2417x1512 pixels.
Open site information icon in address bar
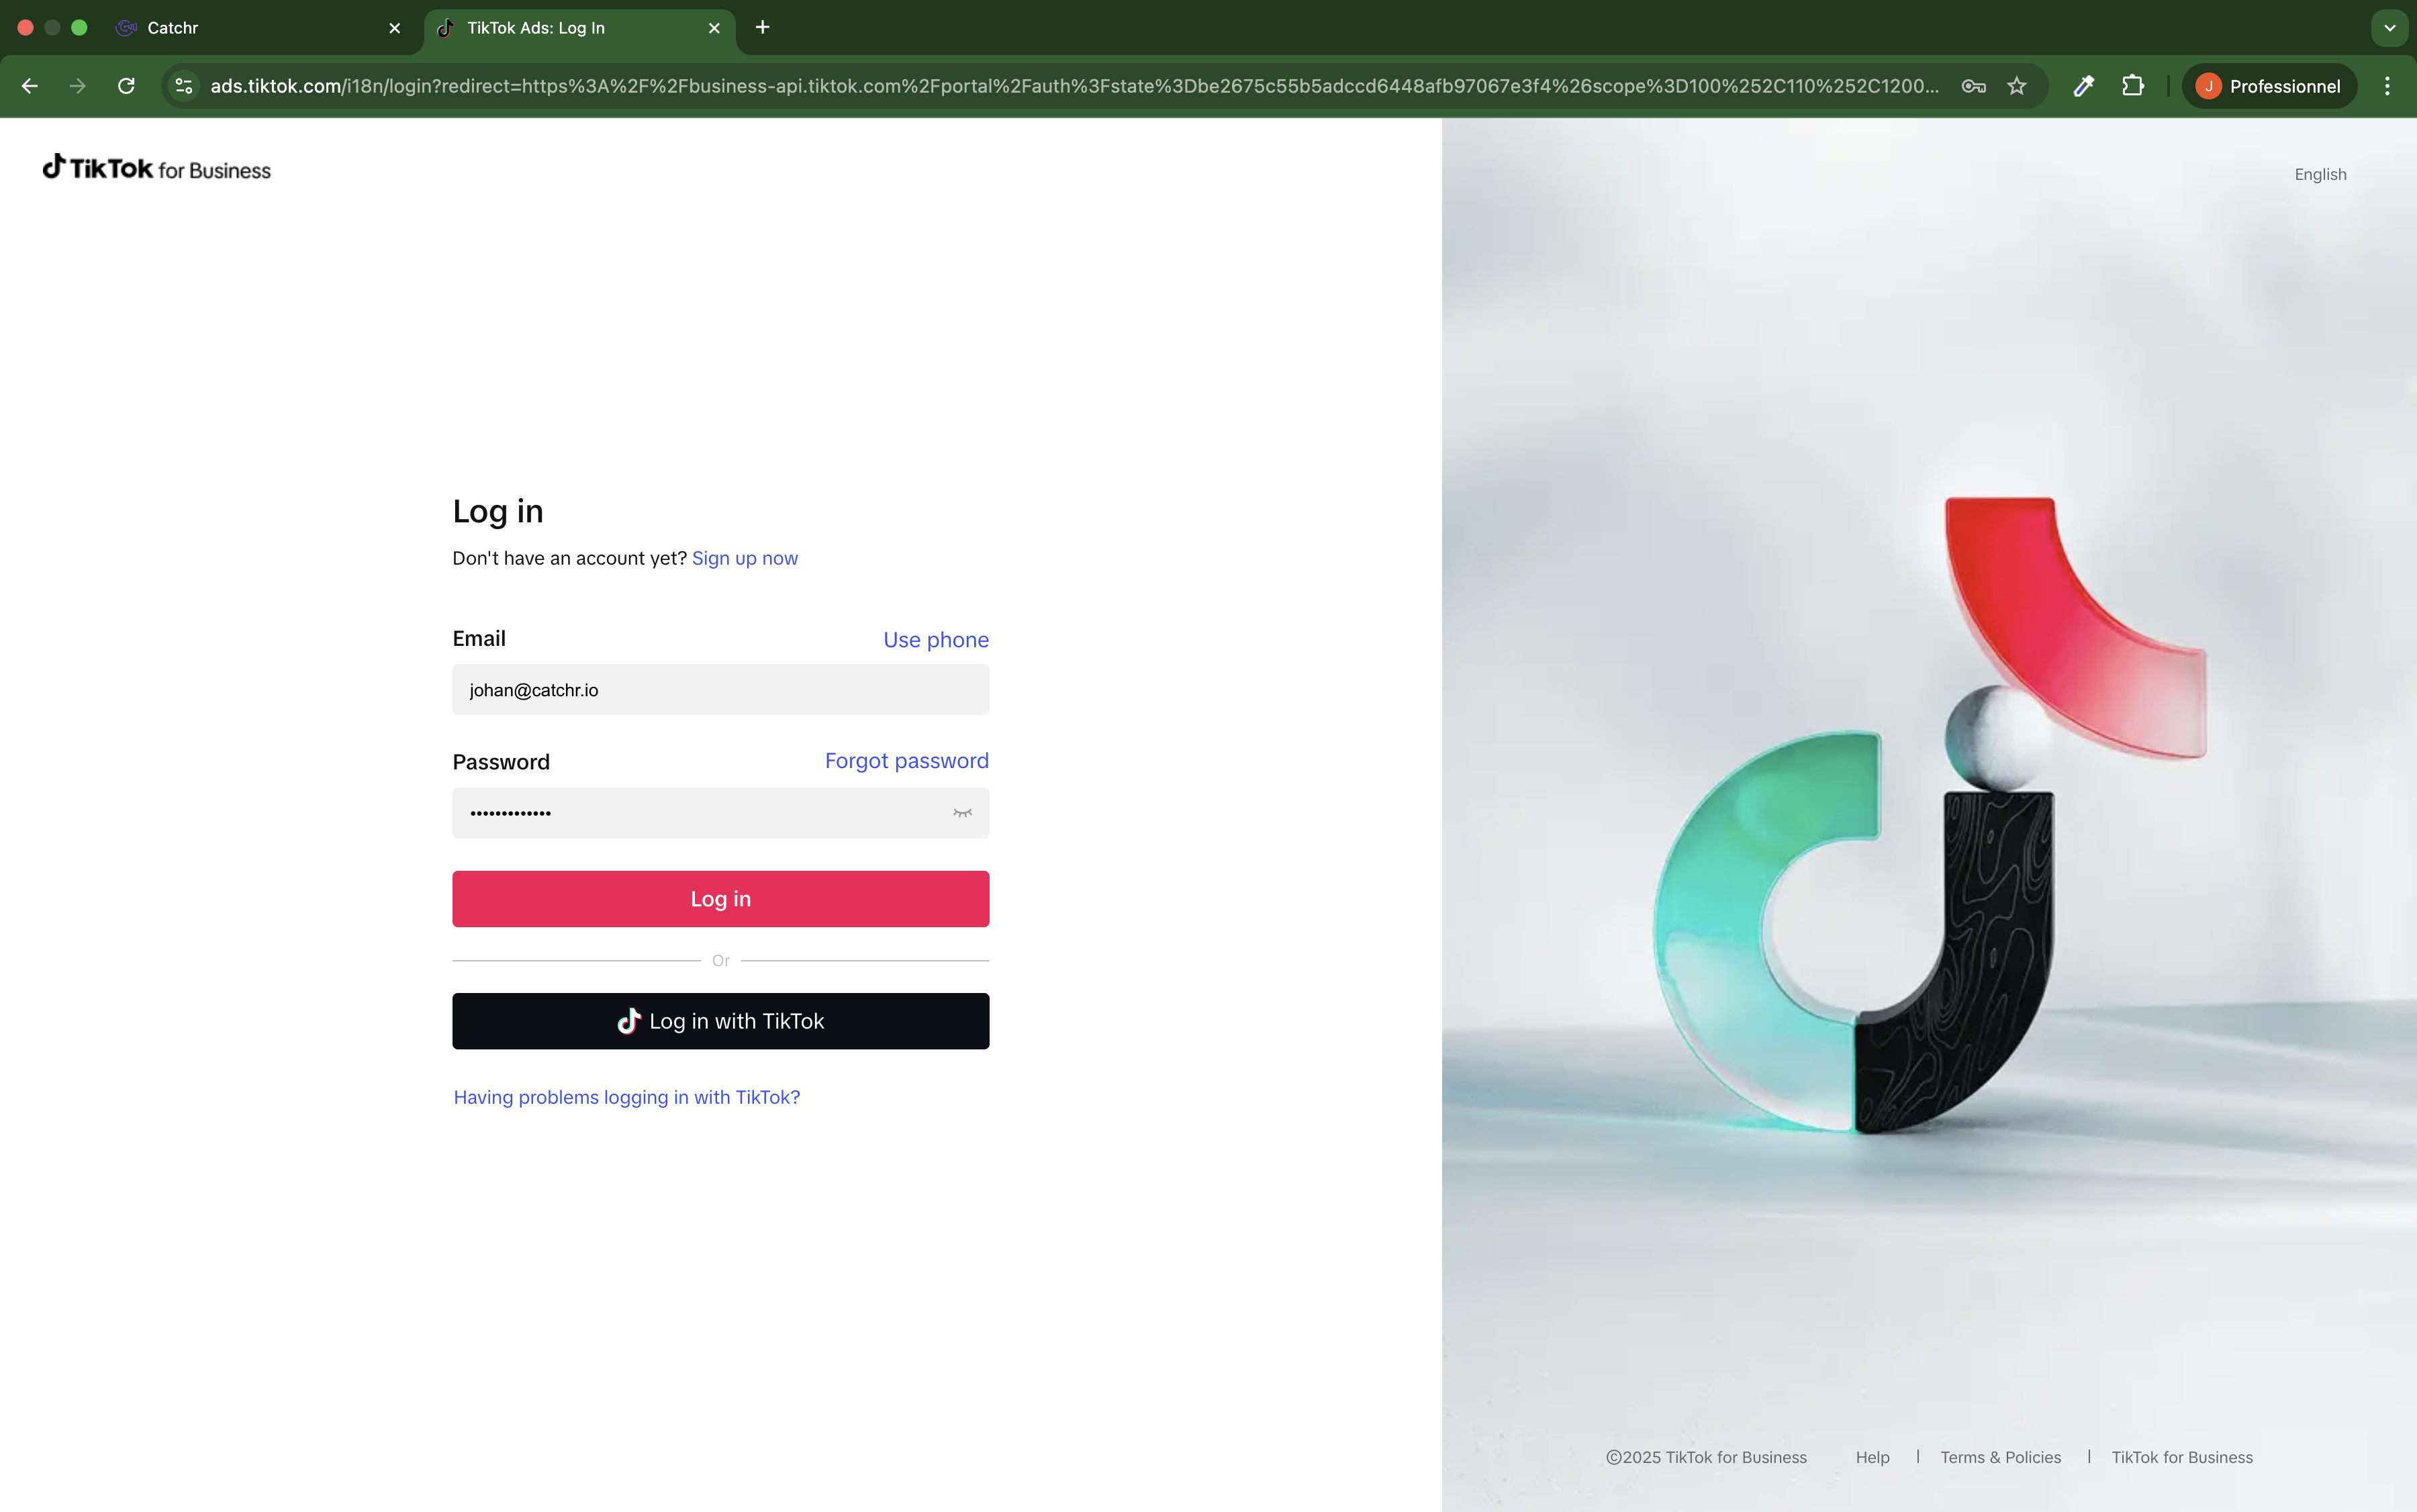(x=184, y=86)
